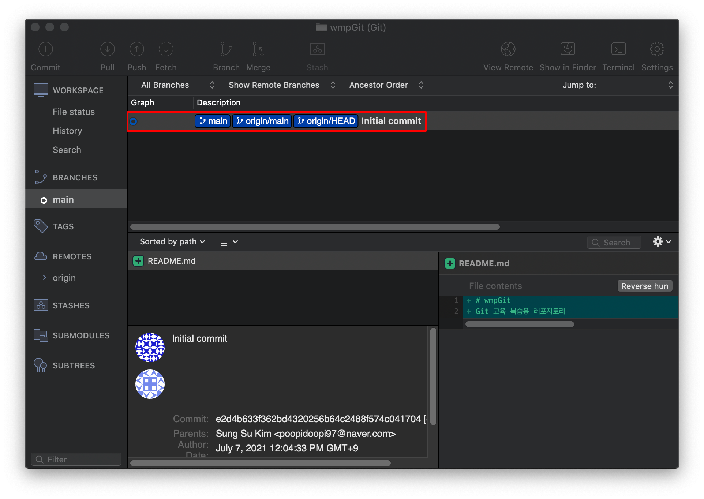Click the Pull toolbar icon

pos(107,49)
